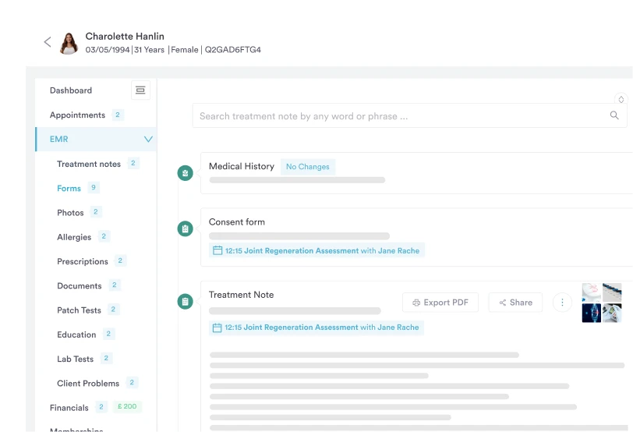Click the search magnifier icon

(614, 115)
